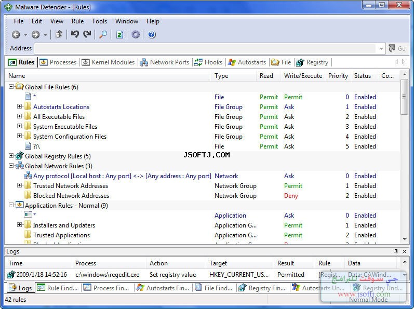The image size is (414, 309).
Task: Sort by the Priority column header
Action: tap(338, 76)
